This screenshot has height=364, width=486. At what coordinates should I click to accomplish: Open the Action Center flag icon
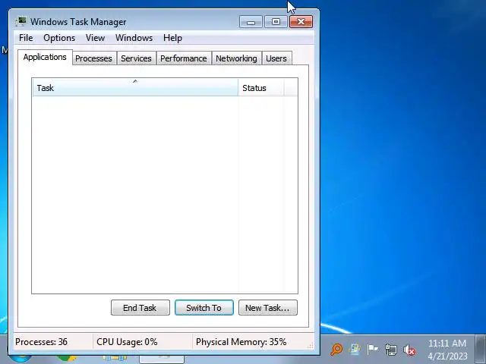[372, 350]
